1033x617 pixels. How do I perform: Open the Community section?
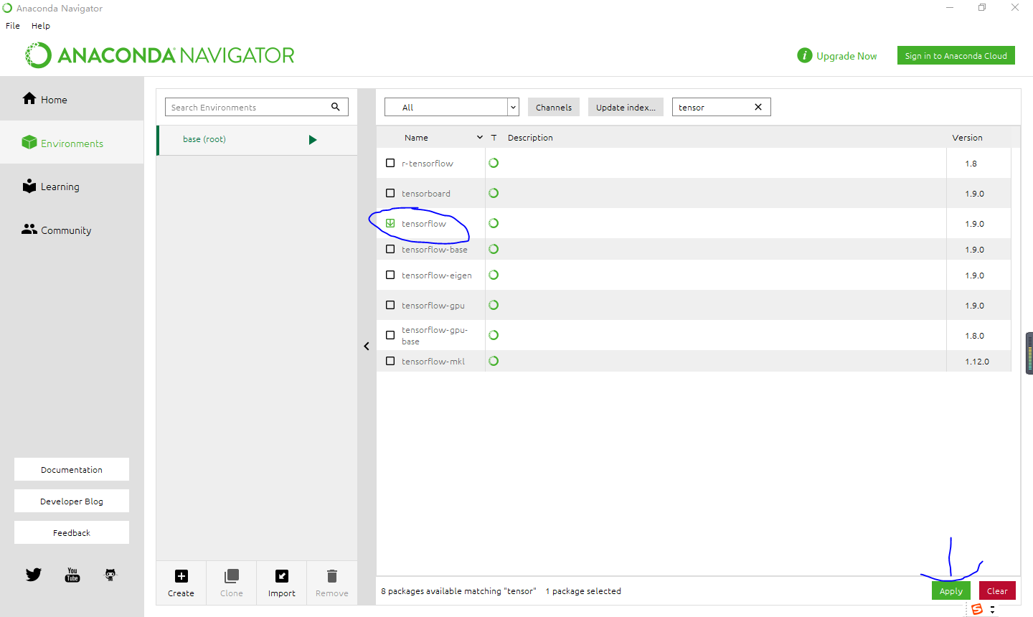coord(72,230)
